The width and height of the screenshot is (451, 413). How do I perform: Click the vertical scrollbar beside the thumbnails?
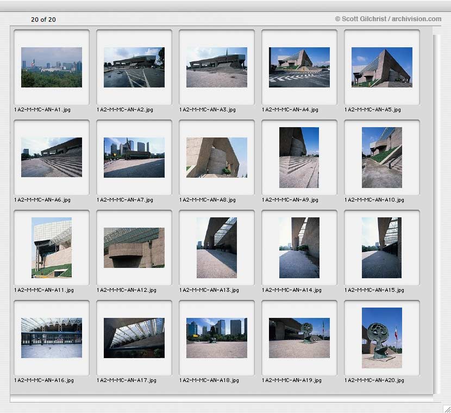(x=437, y=214)
